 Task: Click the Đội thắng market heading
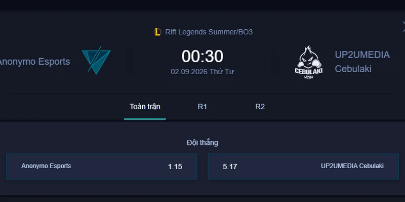tap(202, 142)
